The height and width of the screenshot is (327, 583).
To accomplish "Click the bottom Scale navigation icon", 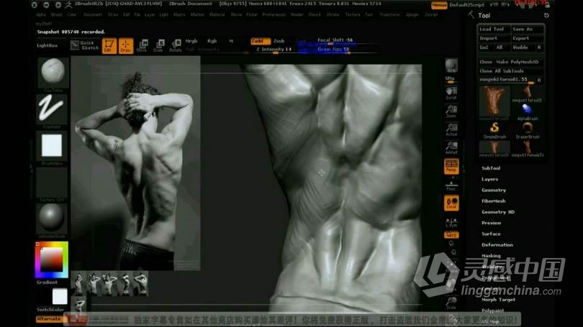I will click(x=451, y=303).
